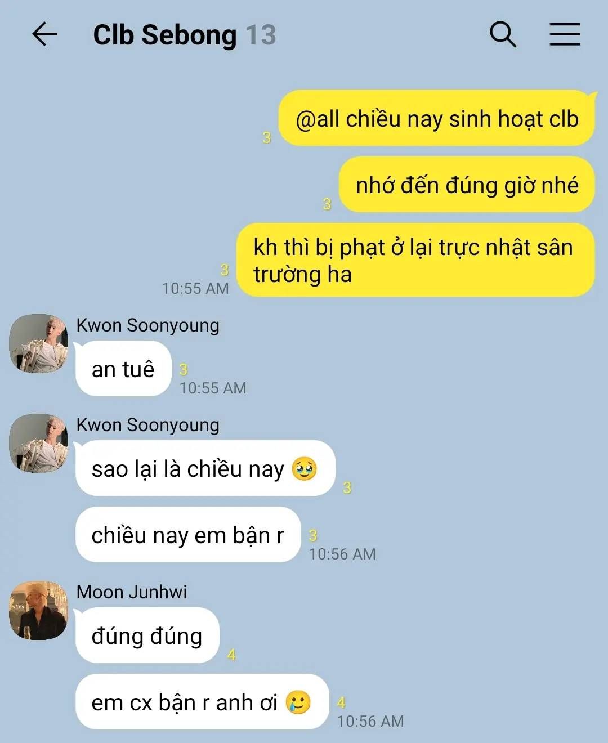Open the hamburger menu icon
Viewport: 608px width, 743px height.
(565, 34)
